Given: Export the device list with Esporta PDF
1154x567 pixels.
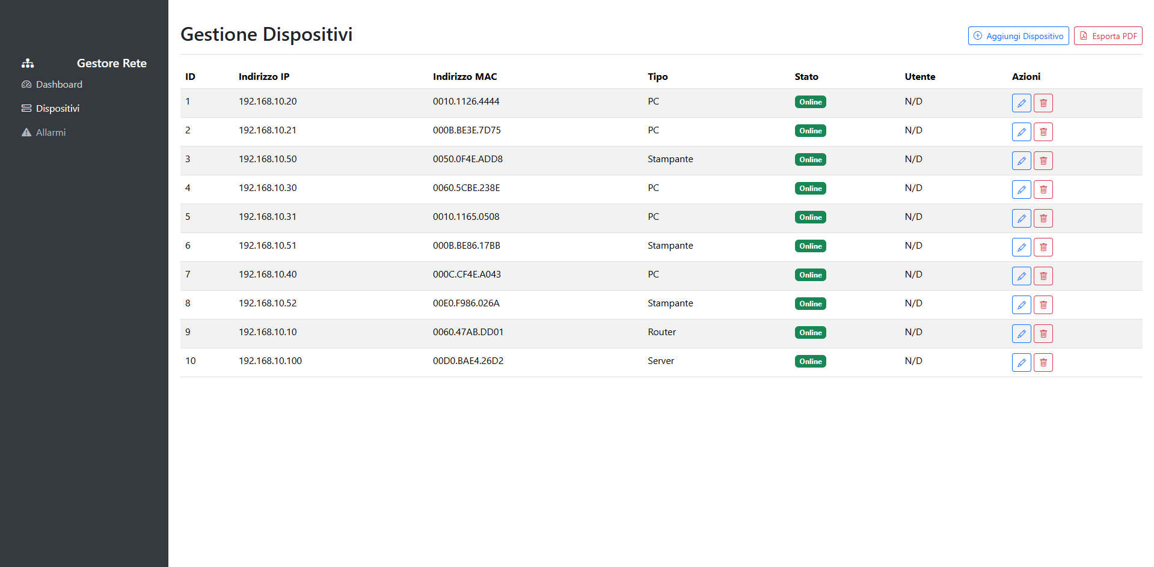Looking at the screenshot, I should (x=1108, y=36).
